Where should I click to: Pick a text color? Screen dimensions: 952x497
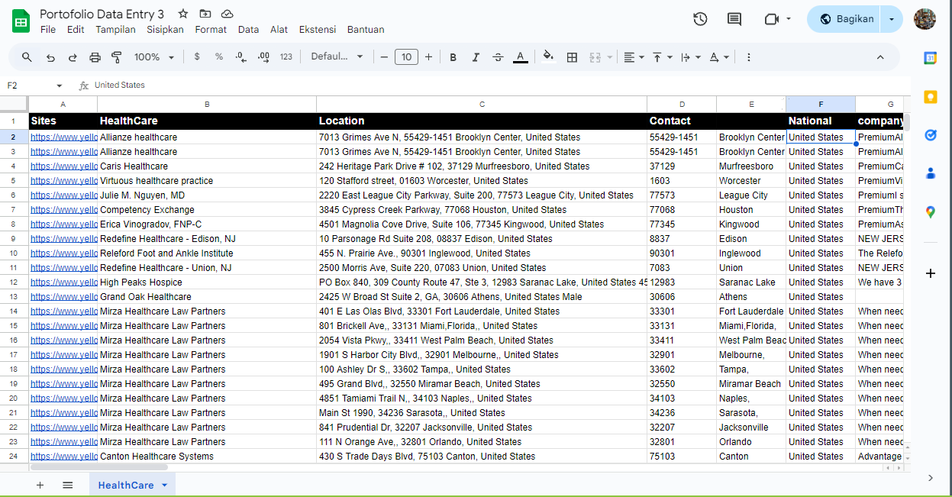[x=521, y=57]
